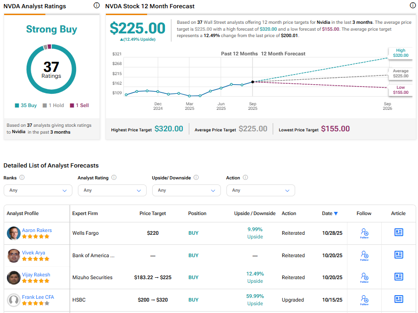Open Vijay Rakesh analyst profile link

tap(36, 275)
